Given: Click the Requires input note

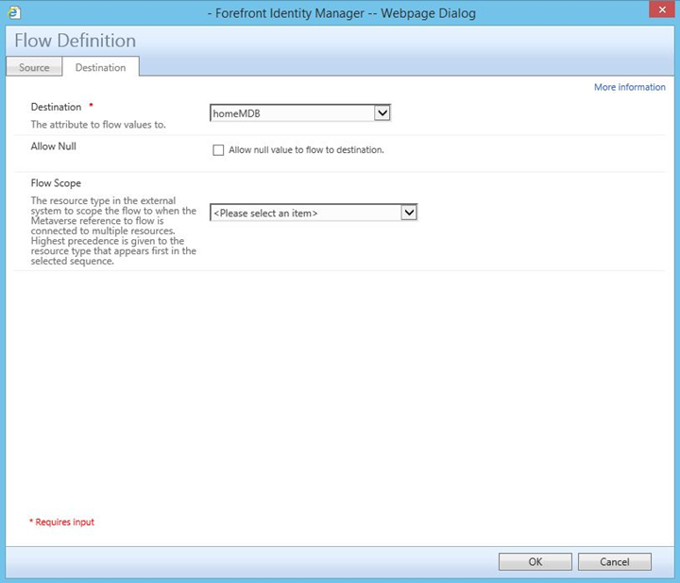Looking at the screenshot, I should tap(61, 522).
